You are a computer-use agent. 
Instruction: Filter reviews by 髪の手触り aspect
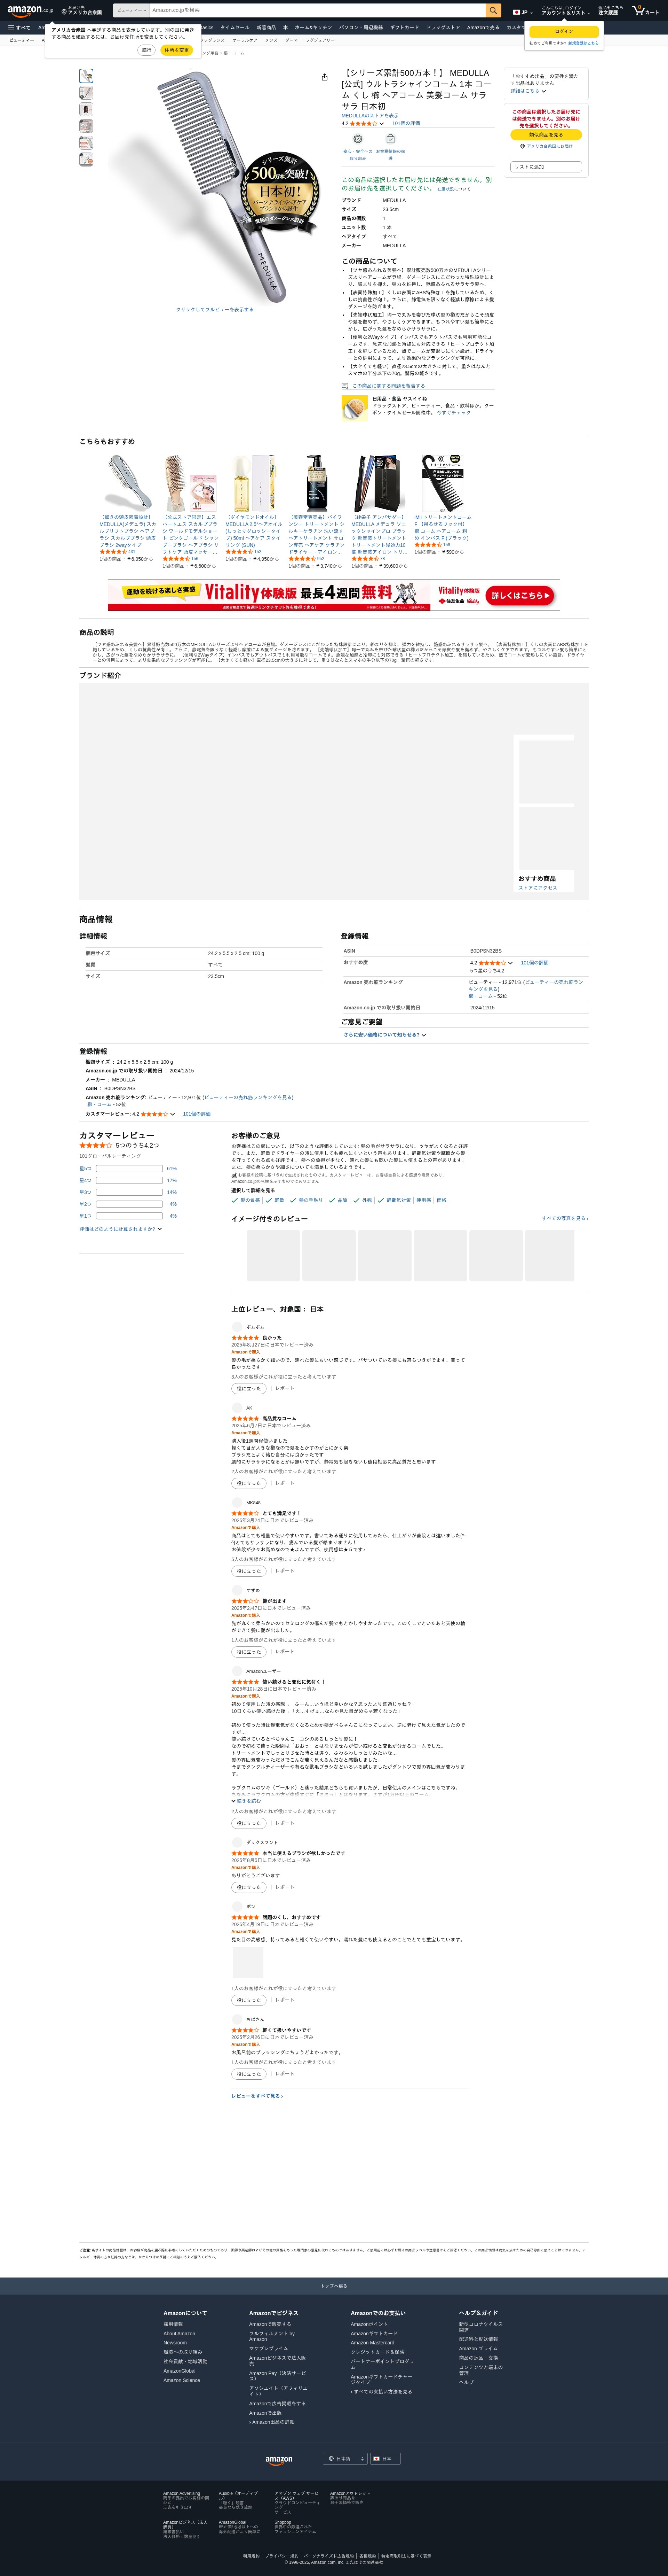tap(307, 1200)
